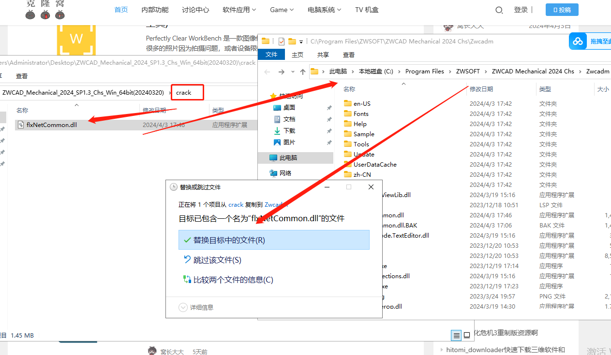Viewport: 611px width, 355px height.
Task: Click the en-US folder icon
Action: pyautogui.click(x=347, y=103)
